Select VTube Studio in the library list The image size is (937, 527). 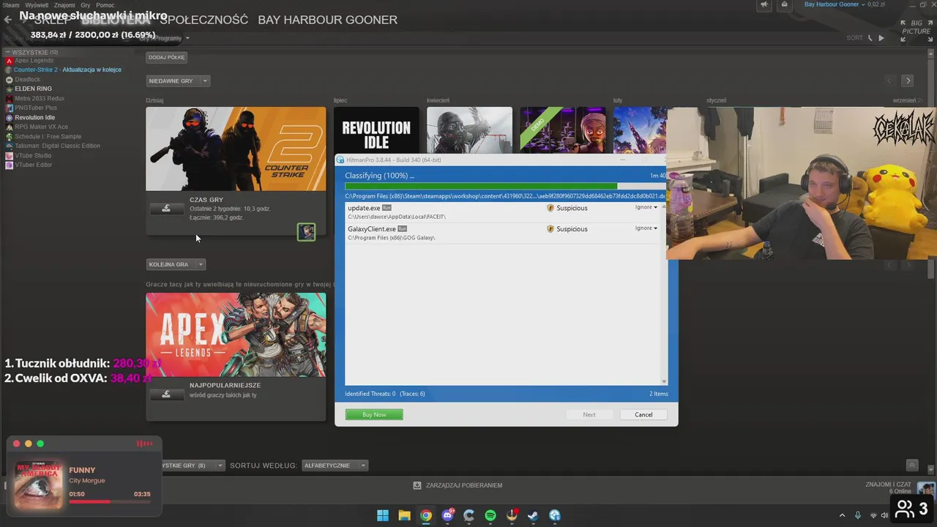33,155
